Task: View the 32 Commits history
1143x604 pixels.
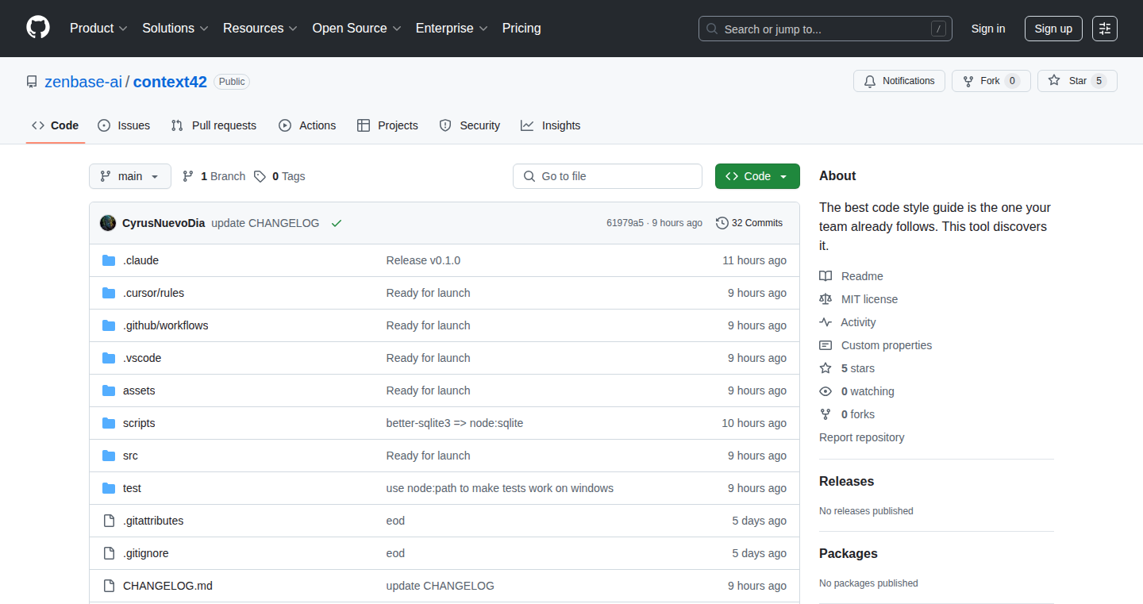Action: (x=749, y=223)
